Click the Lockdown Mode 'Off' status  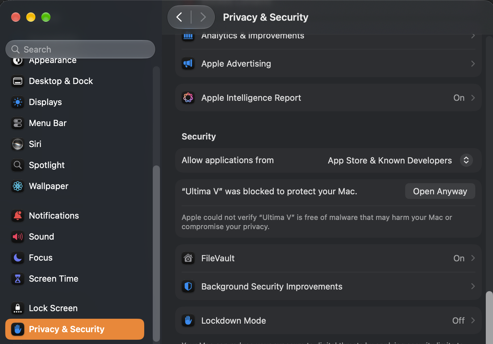[x=458, y=321]
